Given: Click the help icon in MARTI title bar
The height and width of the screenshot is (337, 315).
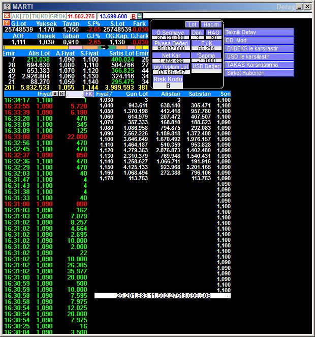Looking at the screenshot, I should coord(7,7).
